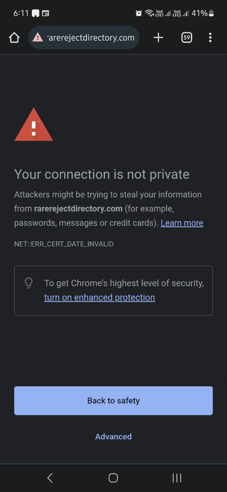Tap the calendar notification icon in status bar

45,13
